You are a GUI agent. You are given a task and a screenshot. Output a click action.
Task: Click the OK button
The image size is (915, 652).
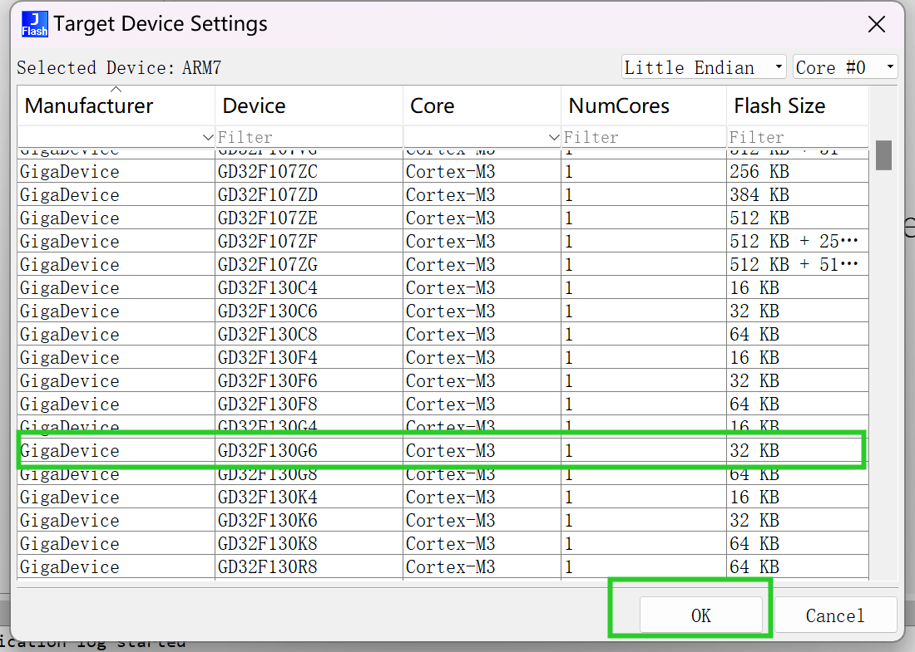click(700, 615)
